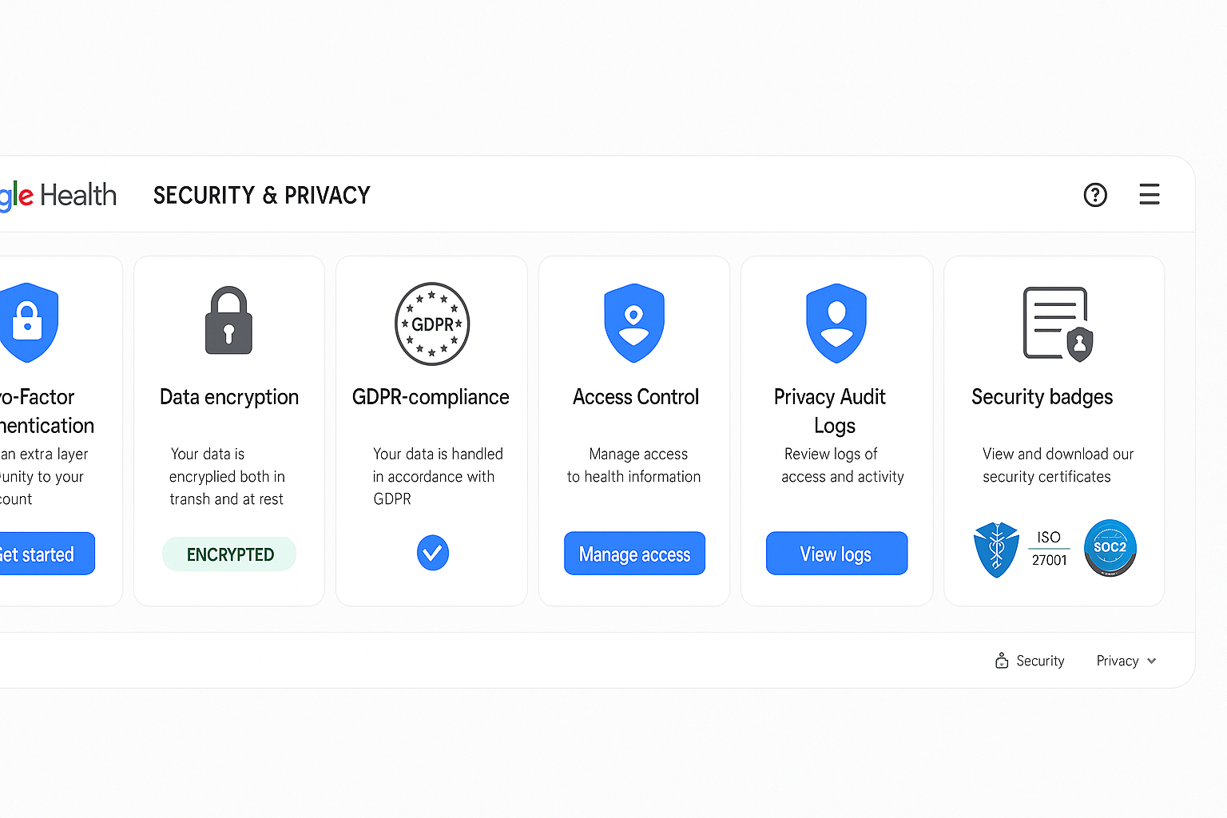Screen dimensions: 1227x818
Task: Click the Manage access button
Action: pyautogui.click(x=633, y=554)
